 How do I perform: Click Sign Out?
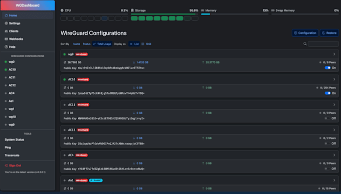(28, 165)
